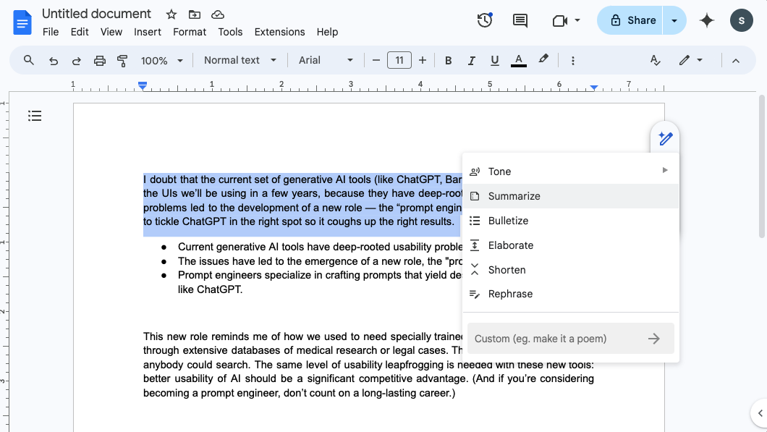Show the document outline icon
Image resolution: width=767 pixels, height=432 pixels.
pyautogui.click(x=35, y=116)
